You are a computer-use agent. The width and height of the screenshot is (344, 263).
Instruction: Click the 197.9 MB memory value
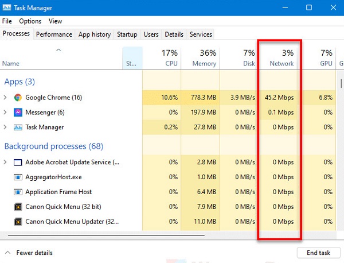[204, 113]
